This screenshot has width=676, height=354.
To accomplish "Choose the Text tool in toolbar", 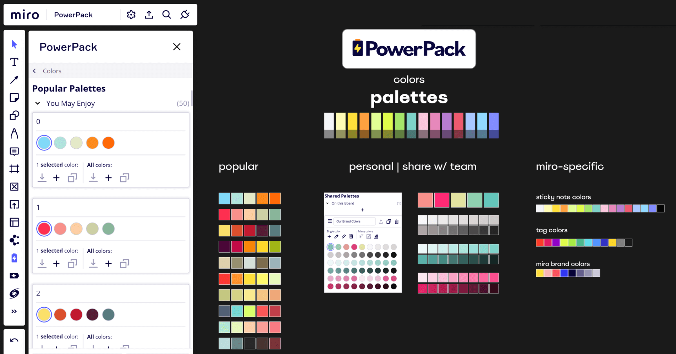I will tap(14, 62).
